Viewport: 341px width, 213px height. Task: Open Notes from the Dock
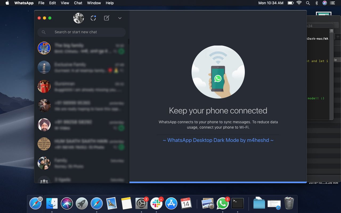pyautogui.click(x=127, y=204)
